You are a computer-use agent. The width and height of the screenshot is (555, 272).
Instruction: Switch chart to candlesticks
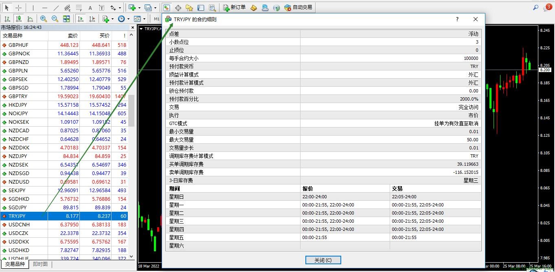click(x=19, y=19)
